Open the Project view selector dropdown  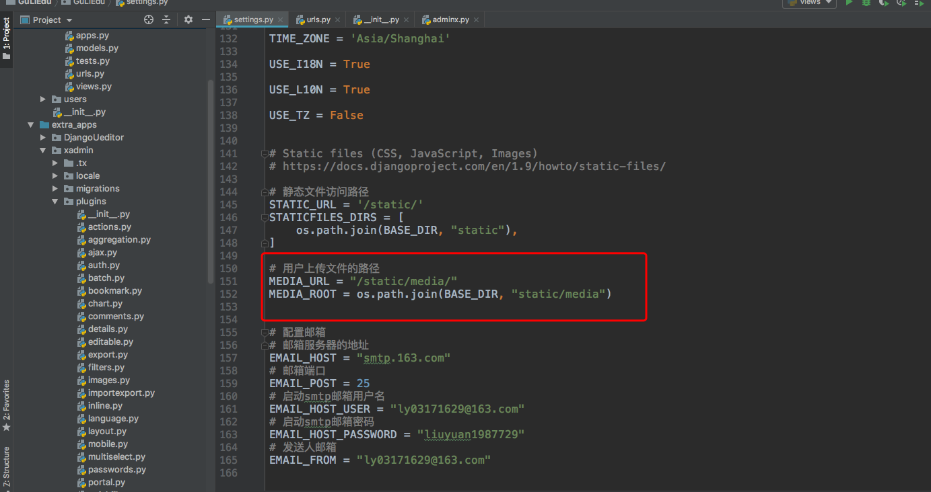[x=46, y=20]
